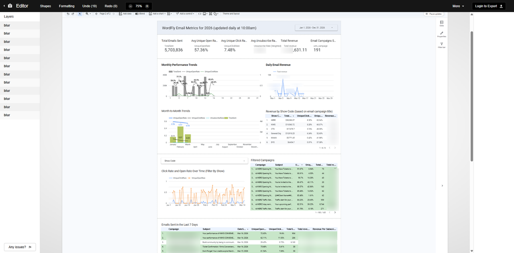Image resolution: width=514 pixels, height=253 pixels.
Task: Select the first blur layer in Layers
Action: tap(20, 25)
